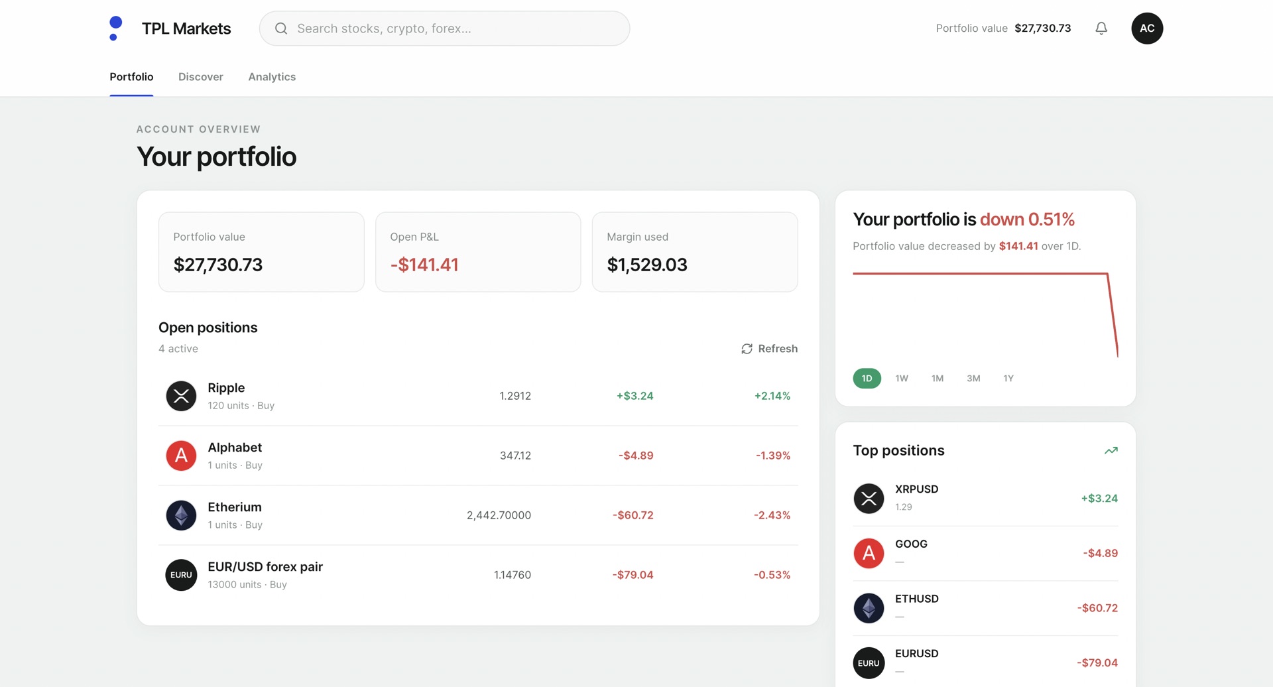Click the GOOG label in Top positions
Viewport: 1273px width, 687px height.
pos(911,544)
